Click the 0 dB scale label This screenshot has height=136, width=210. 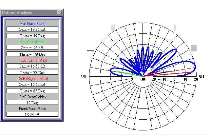(x=174, y=79)
